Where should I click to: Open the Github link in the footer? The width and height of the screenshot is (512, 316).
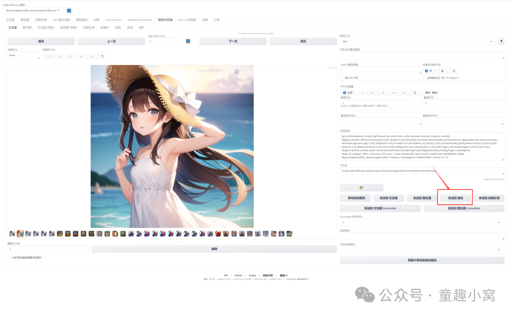coord(238,276)
